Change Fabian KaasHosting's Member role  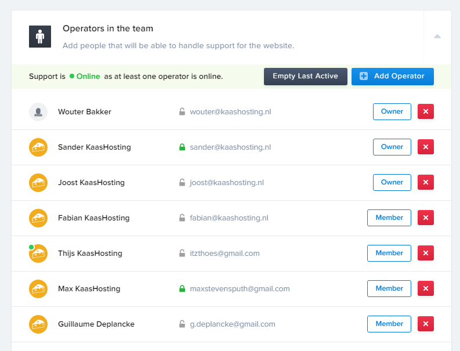(389, 218)
